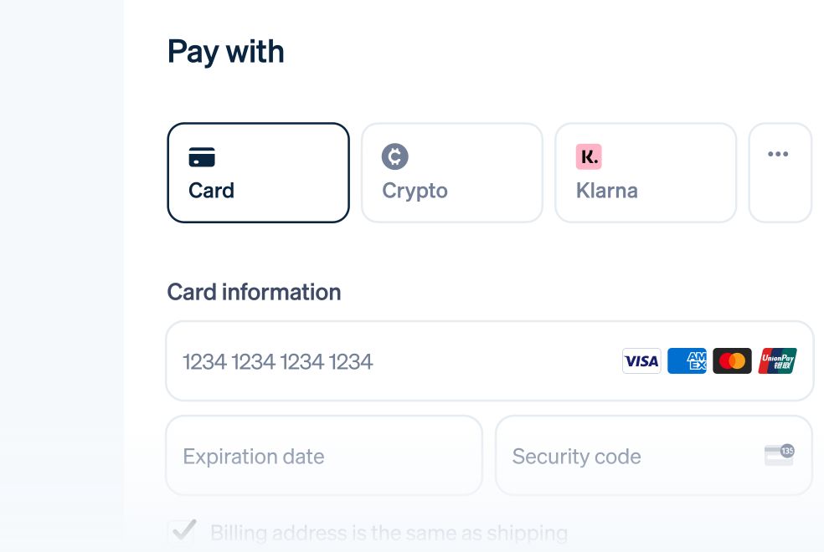Click the Expiration date field
Image resolution: width=824 pixels, height=552 pixels.
(324, 456)
